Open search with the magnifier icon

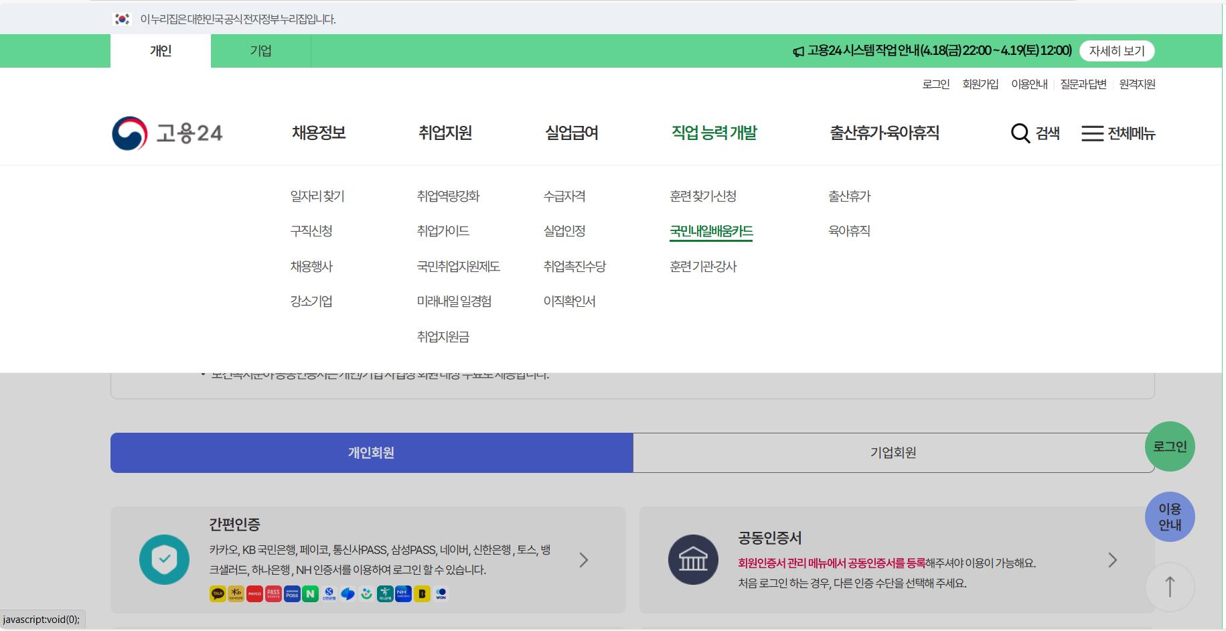1020,133
